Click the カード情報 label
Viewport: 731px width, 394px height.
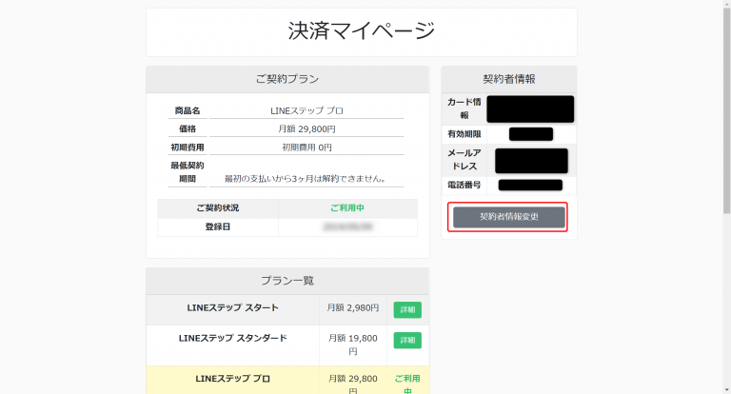[x=464, y=108]
